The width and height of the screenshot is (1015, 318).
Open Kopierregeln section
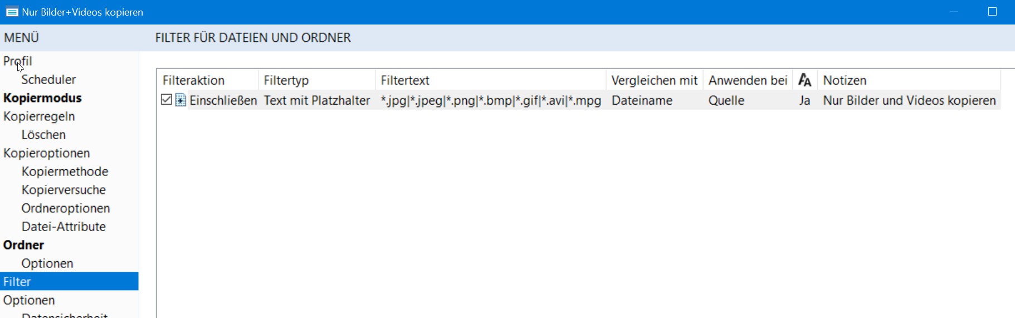pos(39,116)
